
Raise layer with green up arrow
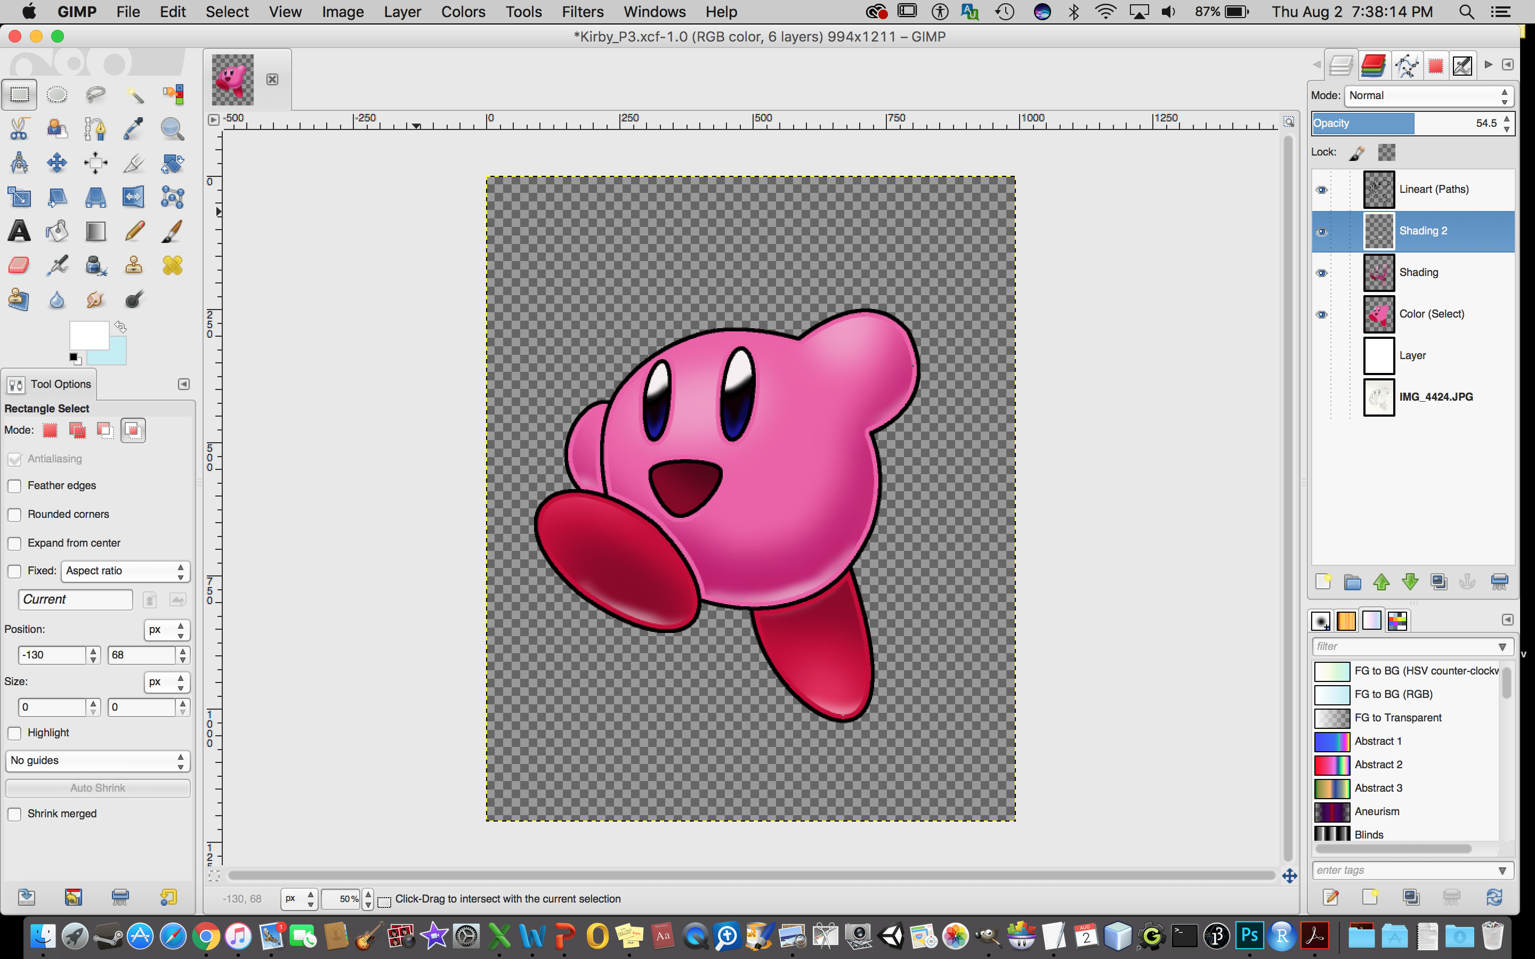coord(1381,582)
